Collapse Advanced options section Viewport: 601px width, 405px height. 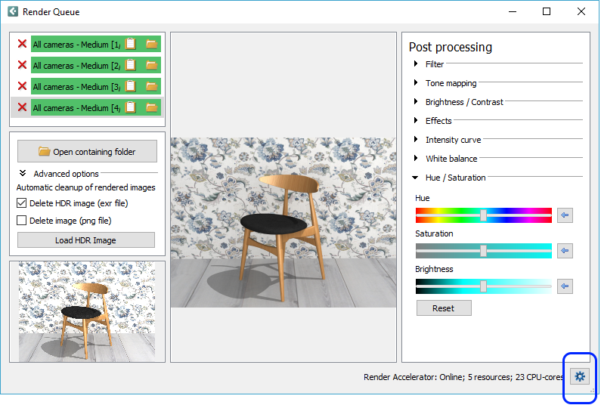23,173
